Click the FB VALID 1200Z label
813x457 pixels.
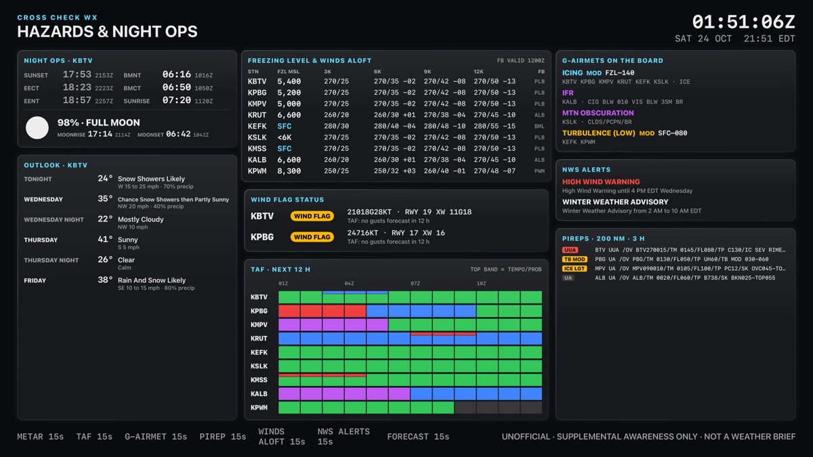pos(520,61)
